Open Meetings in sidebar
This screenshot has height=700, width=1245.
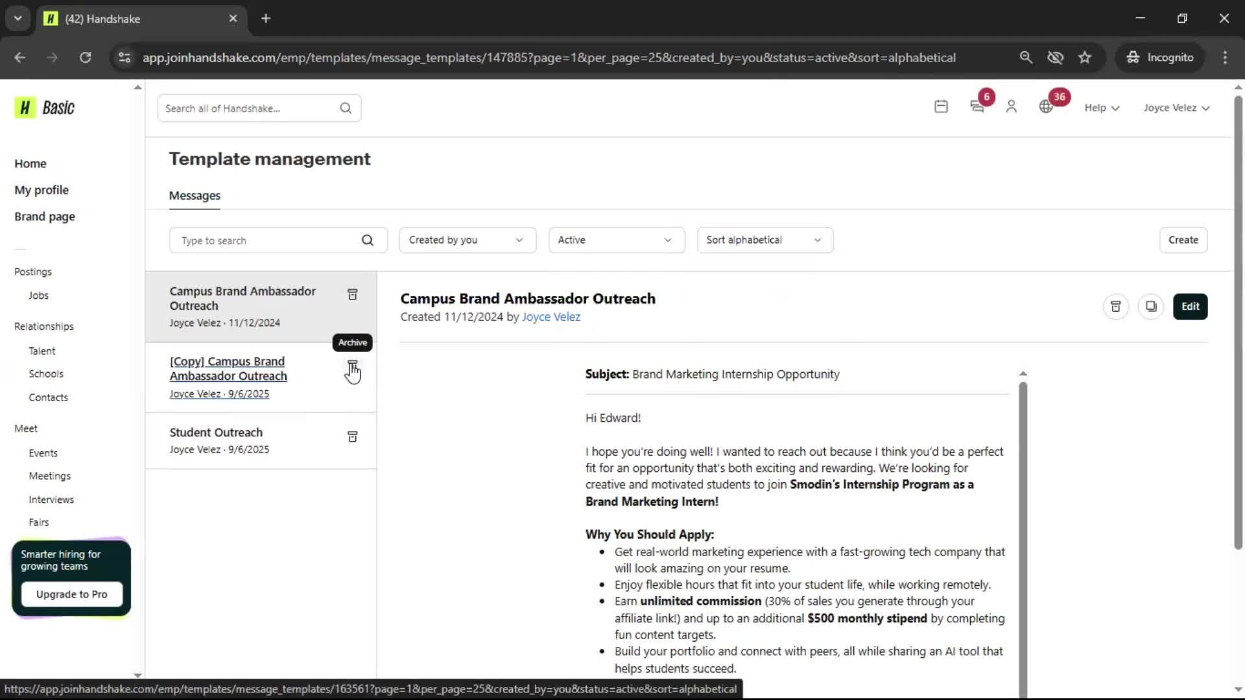click(50, 476)
